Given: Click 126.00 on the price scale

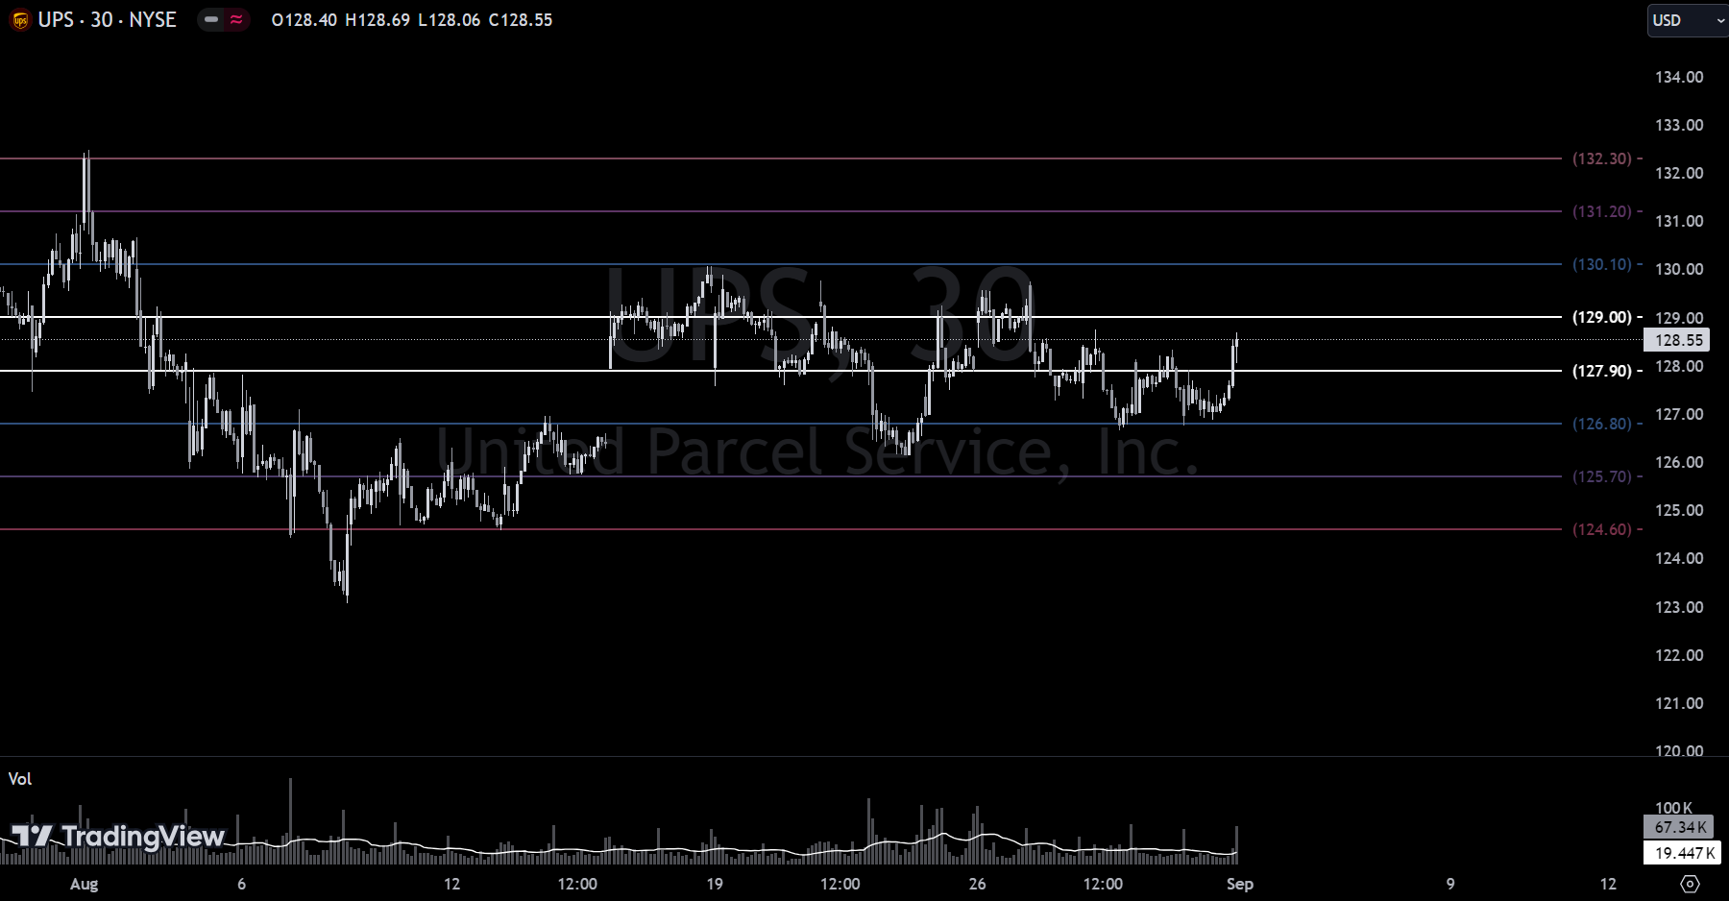Looking at the screenshot, I should point(1679,462).
